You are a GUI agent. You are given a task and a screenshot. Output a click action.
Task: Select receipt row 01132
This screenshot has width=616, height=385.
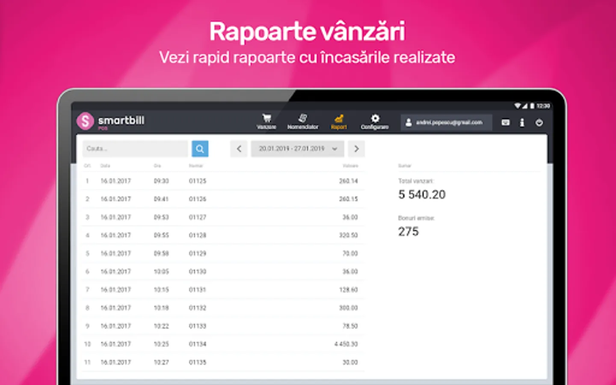(x=223, y=308)
